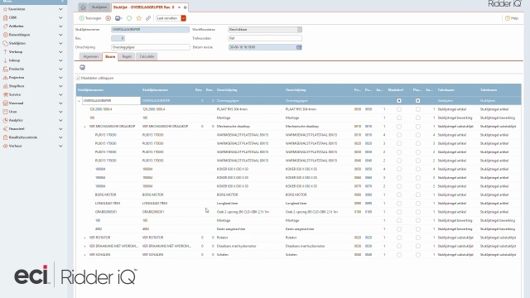Click into the Stuklijstnummer field
The width and height of the screenshot is (530, 298).
point(150,30)
